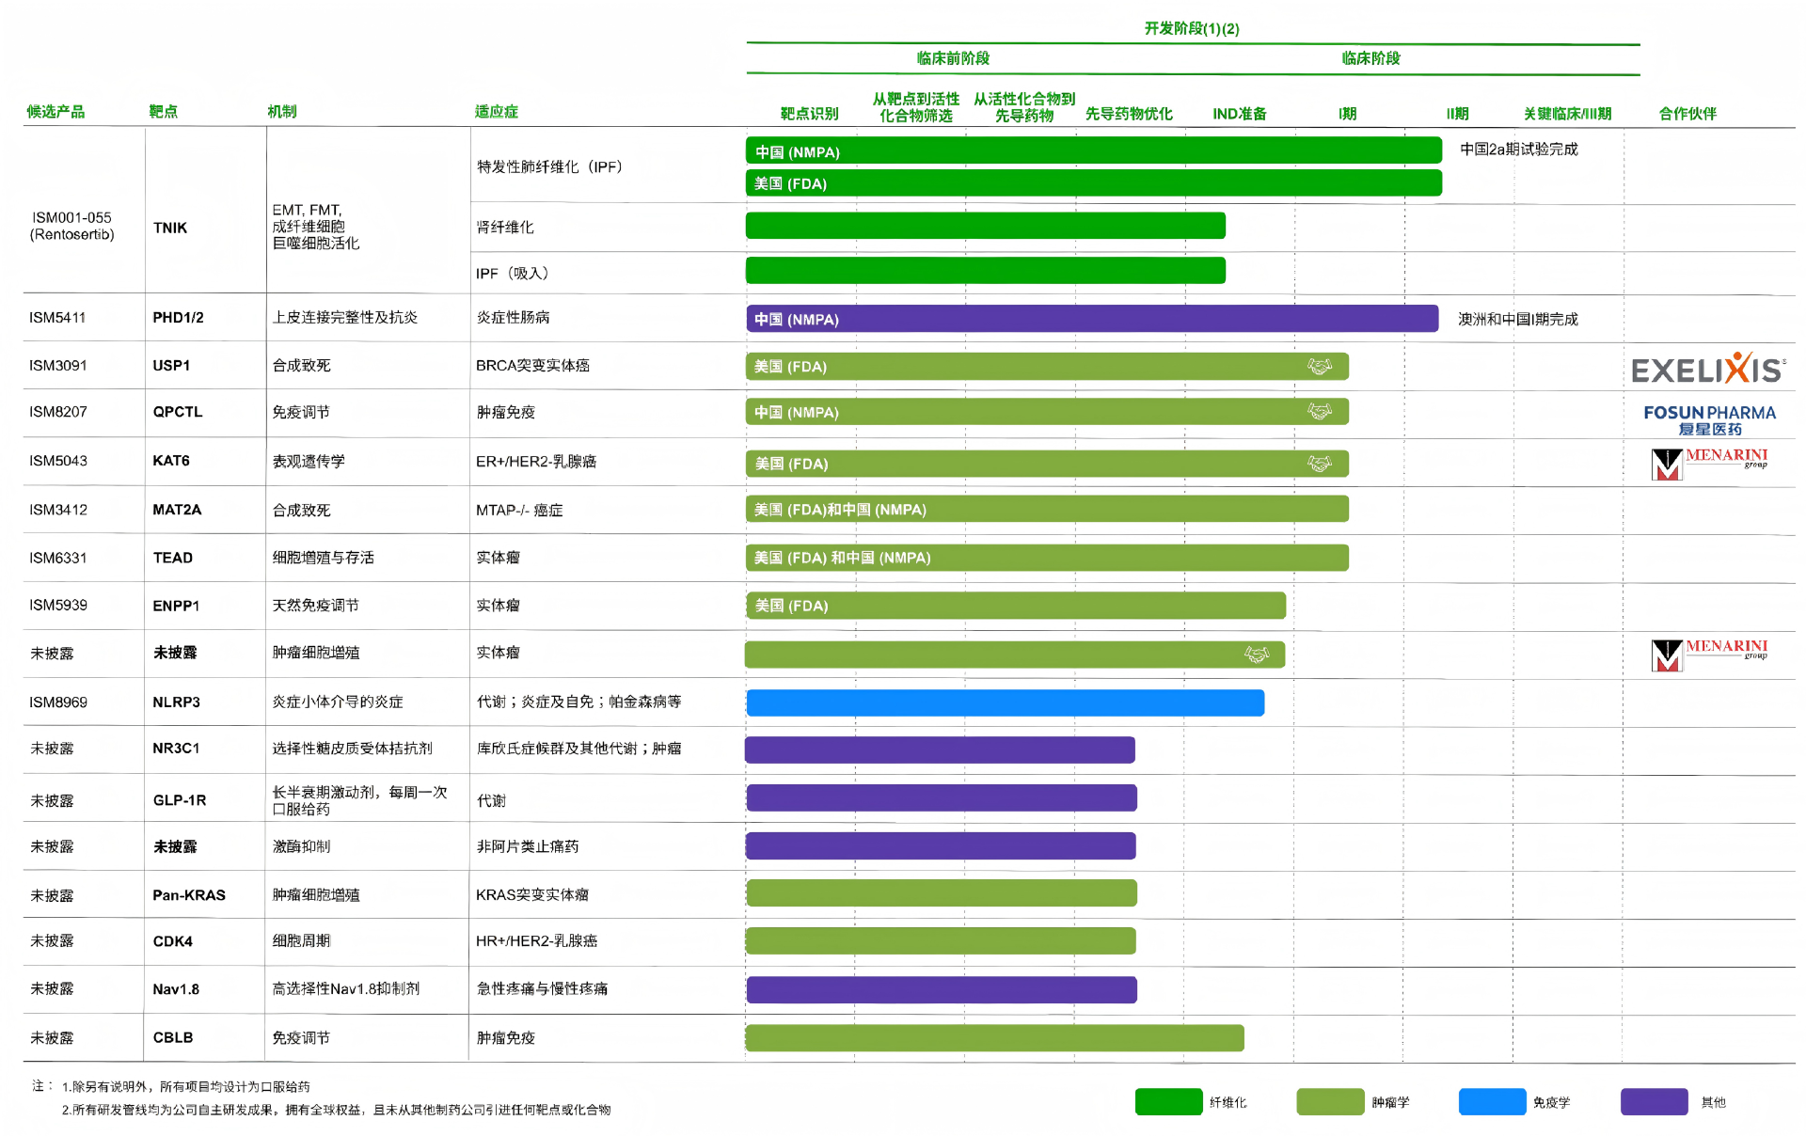The width and height of the screenshot is (1806, 1136).
Task: Click the immunology blue legend swatch
Action: (1492, 1101)
